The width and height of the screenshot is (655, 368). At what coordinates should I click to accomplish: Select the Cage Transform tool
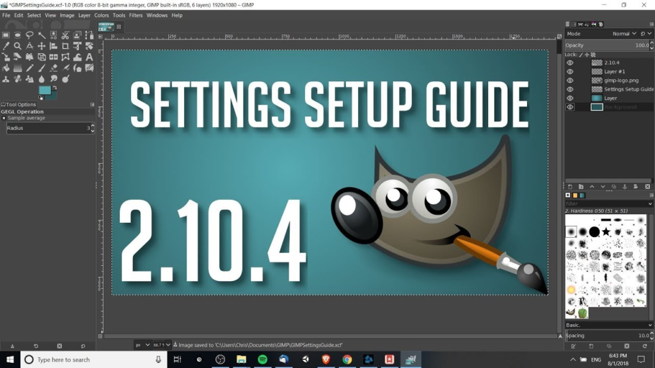(66, 57)
